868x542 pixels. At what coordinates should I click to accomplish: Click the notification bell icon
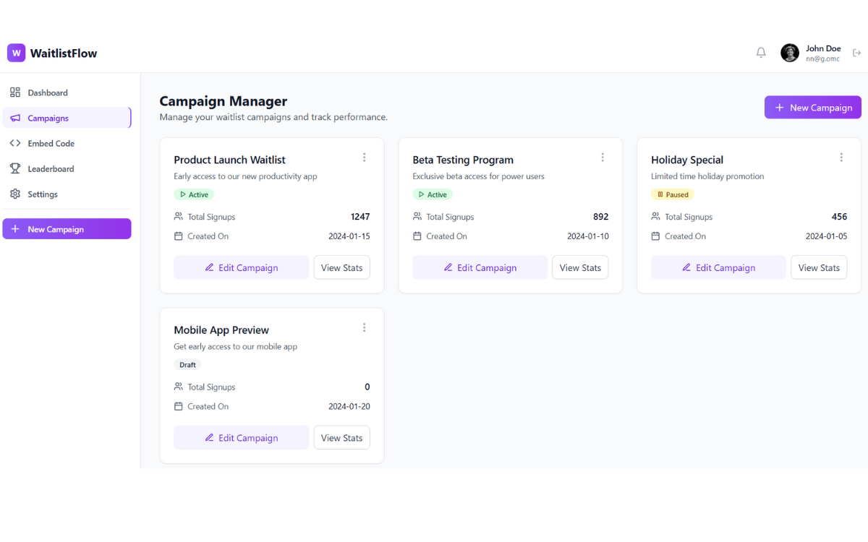click(x=761, y=53)
